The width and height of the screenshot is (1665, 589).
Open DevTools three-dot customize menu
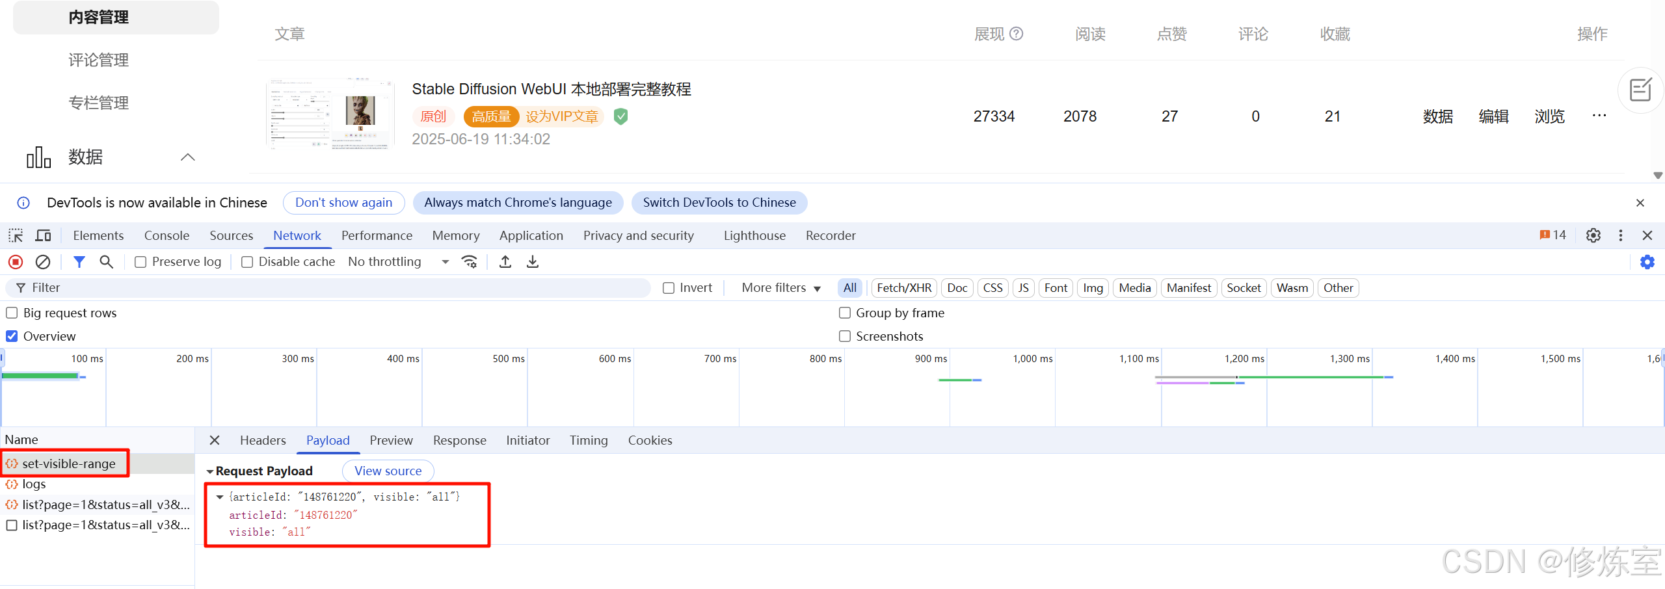1621,235
